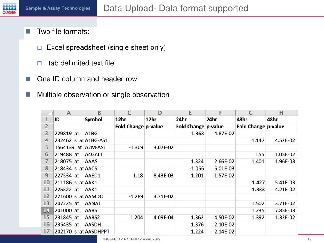Select column F header

pyautogui.click(x=221, y=113)
